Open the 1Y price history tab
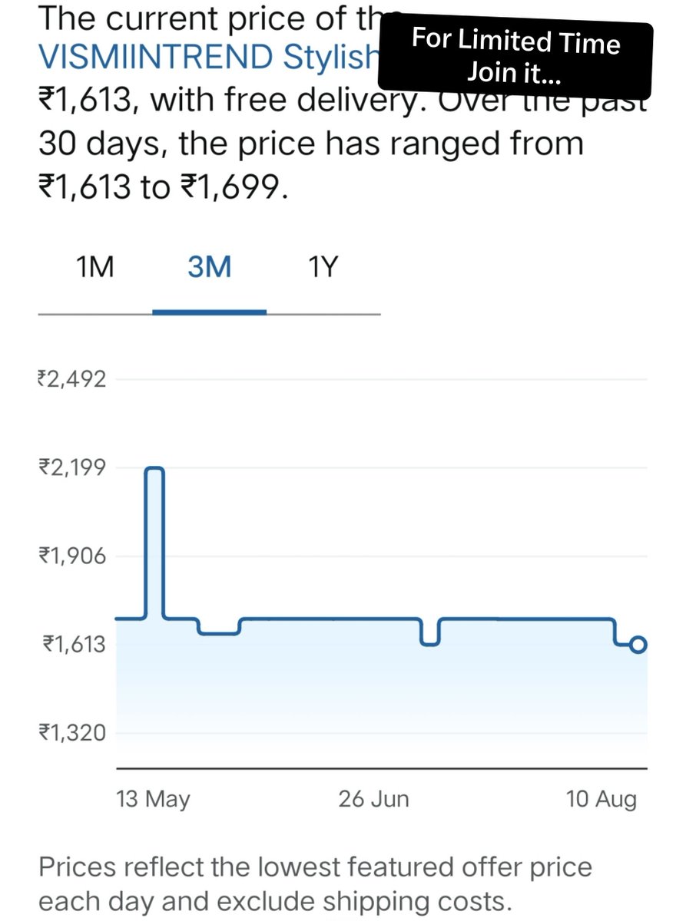Viewport: 686px width, 921px height. coord(323,269)
